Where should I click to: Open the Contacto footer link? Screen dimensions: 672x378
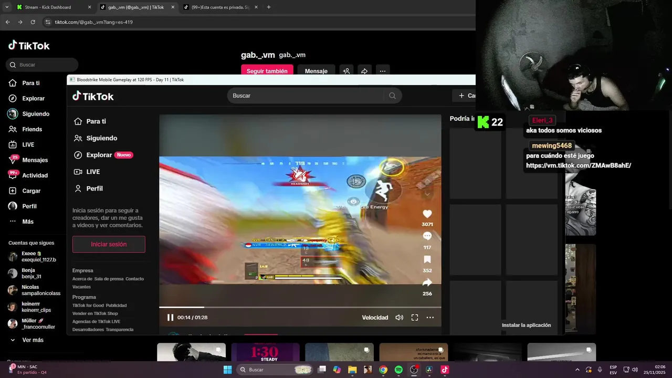coord(134,279)
